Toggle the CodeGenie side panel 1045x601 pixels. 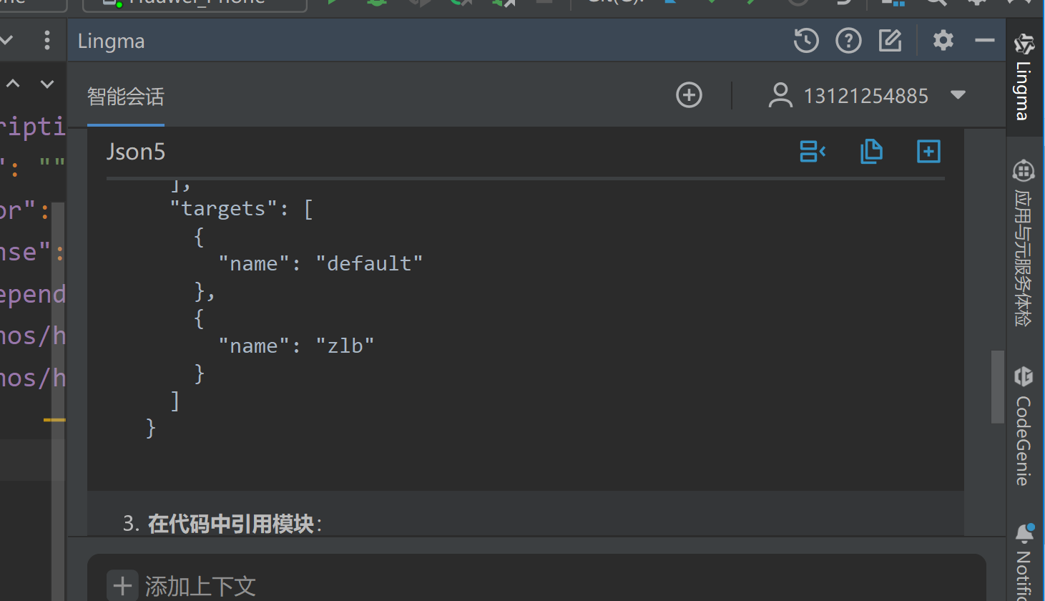[1024, 427]
